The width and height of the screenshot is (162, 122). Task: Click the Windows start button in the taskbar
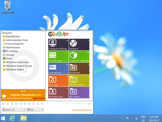coord(3,118)
